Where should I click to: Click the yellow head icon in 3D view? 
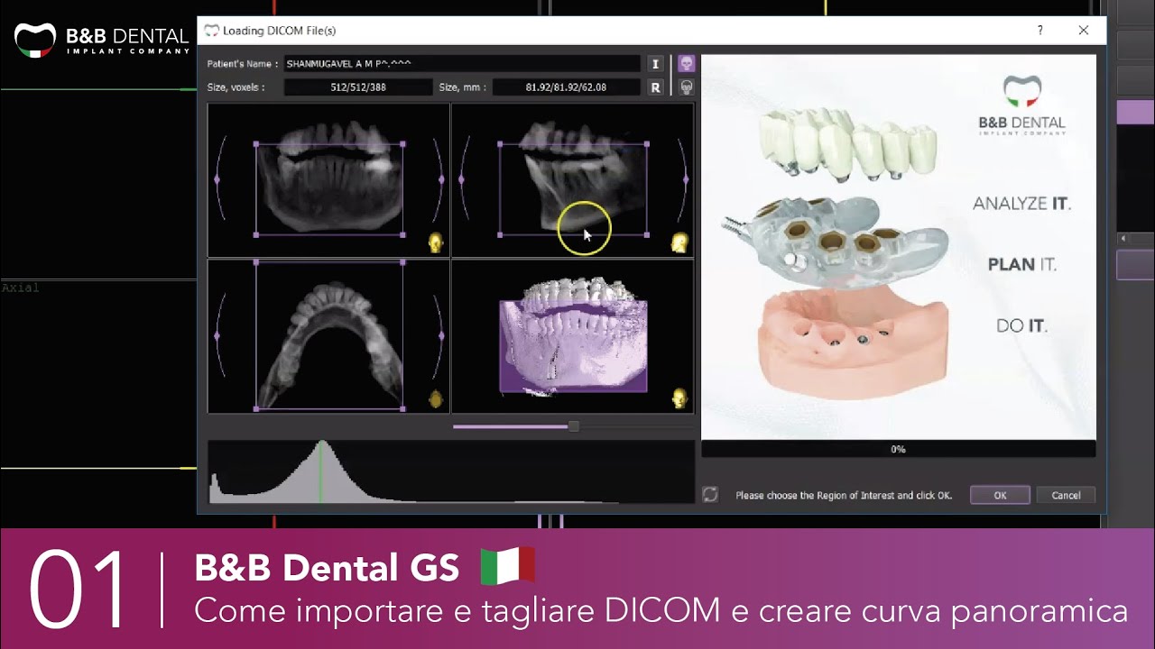coord(679,398)
